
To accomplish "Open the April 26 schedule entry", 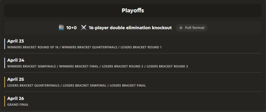I will pyautogui.click(x=16, y=99).
